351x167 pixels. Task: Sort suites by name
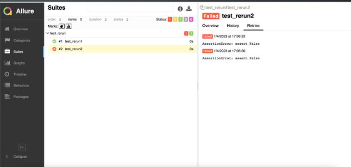[x=75, y=19]
